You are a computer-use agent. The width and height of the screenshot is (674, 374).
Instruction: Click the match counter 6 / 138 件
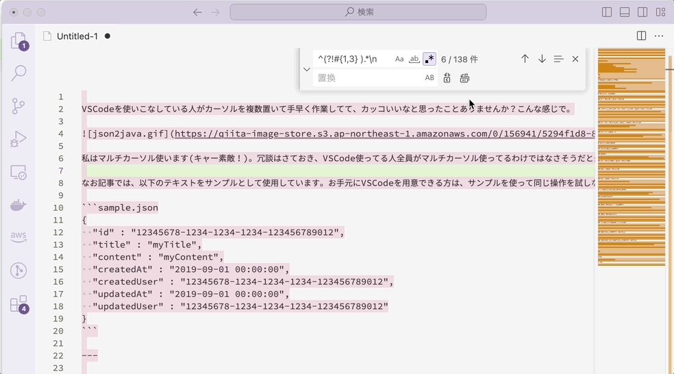pyautogui.click(x=460, y=60)
